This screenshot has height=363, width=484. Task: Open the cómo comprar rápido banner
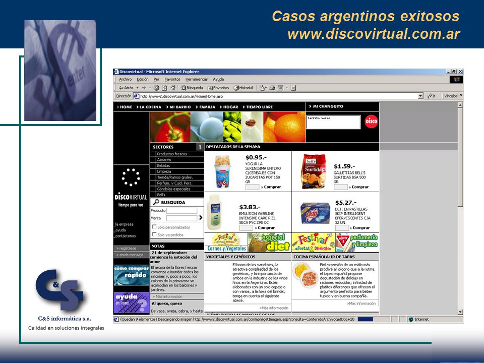132,275
